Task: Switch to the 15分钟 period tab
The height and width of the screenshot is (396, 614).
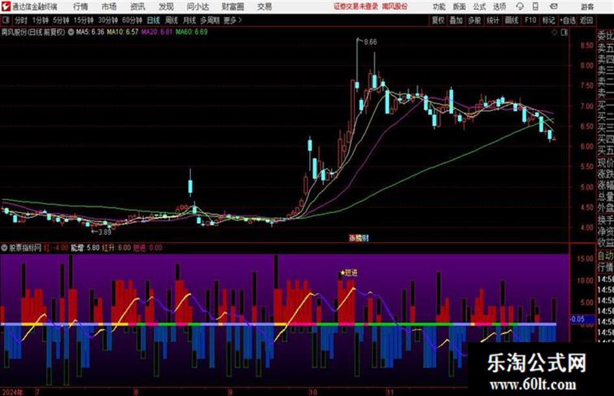Action: 83,20
